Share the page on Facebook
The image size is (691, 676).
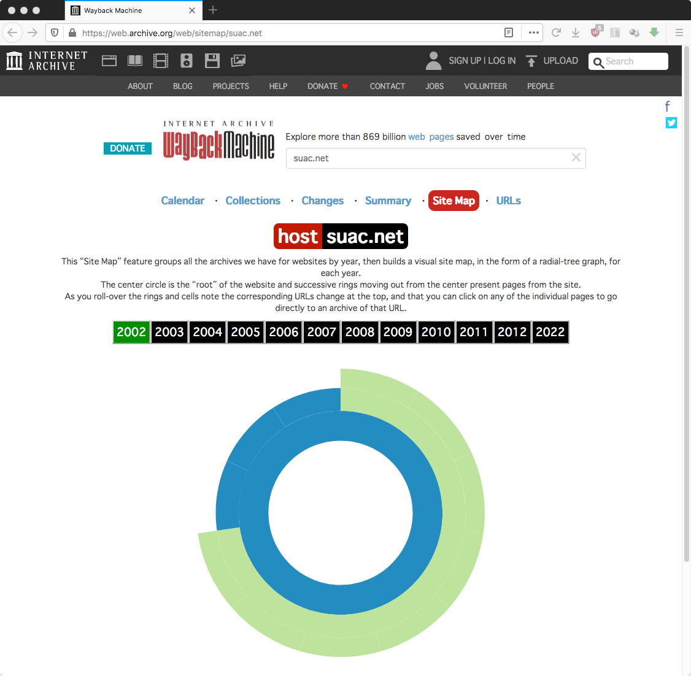click(x=668, y=106)
